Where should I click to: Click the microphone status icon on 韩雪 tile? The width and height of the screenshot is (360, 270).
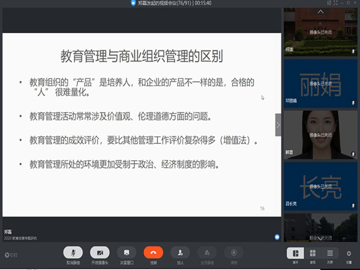point(353,155)
